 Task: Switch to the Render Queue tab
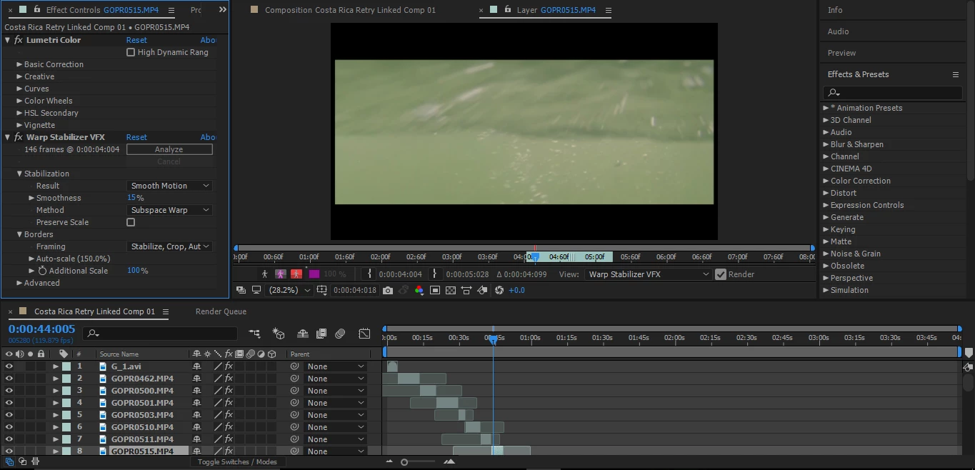[x=221, y=311]
